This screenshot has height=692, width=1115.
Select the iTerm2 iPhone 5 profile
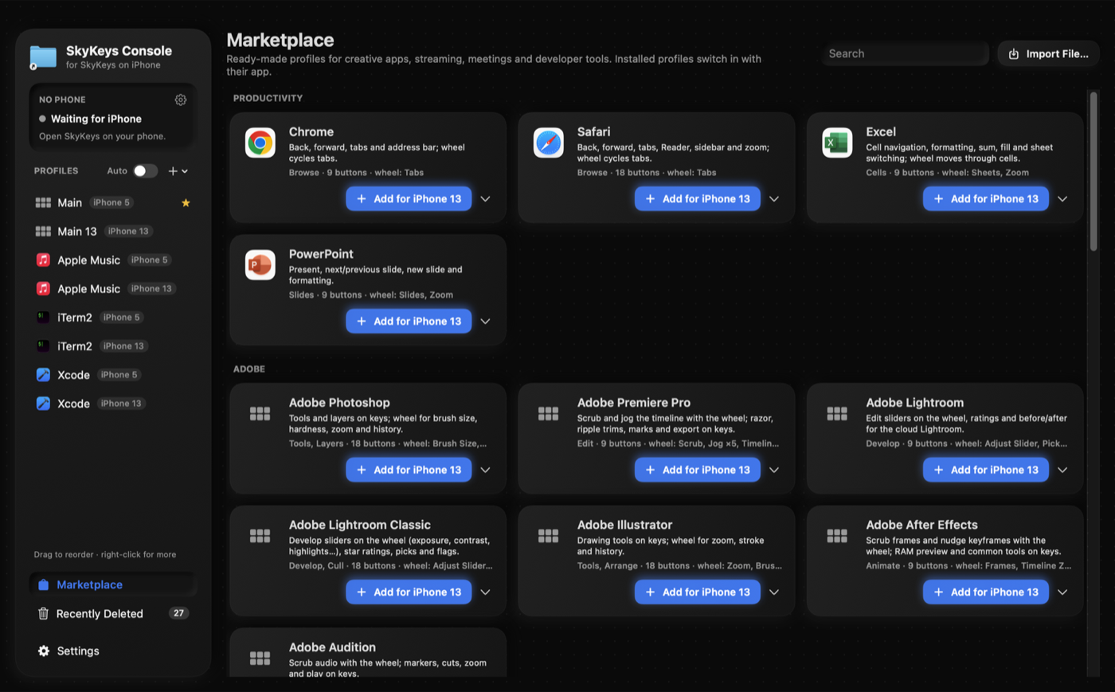tap(112, 318)
